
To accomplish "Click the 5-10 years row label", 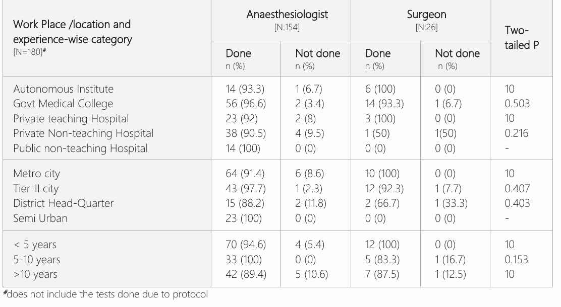I will click(37, 260).
